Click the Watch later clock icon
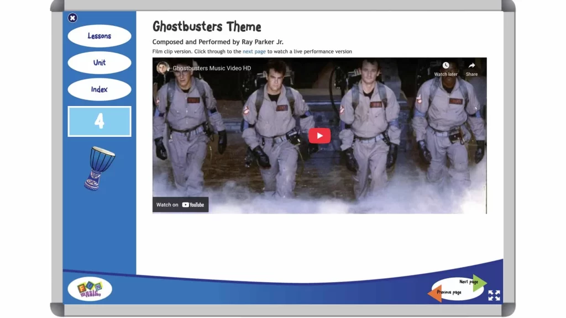 pos(445,66)
